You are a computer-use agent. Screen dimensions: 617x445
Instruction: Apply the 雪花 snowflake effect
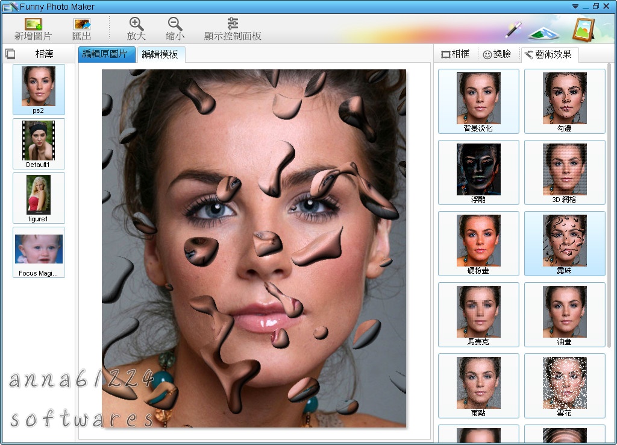click(565, 387)
